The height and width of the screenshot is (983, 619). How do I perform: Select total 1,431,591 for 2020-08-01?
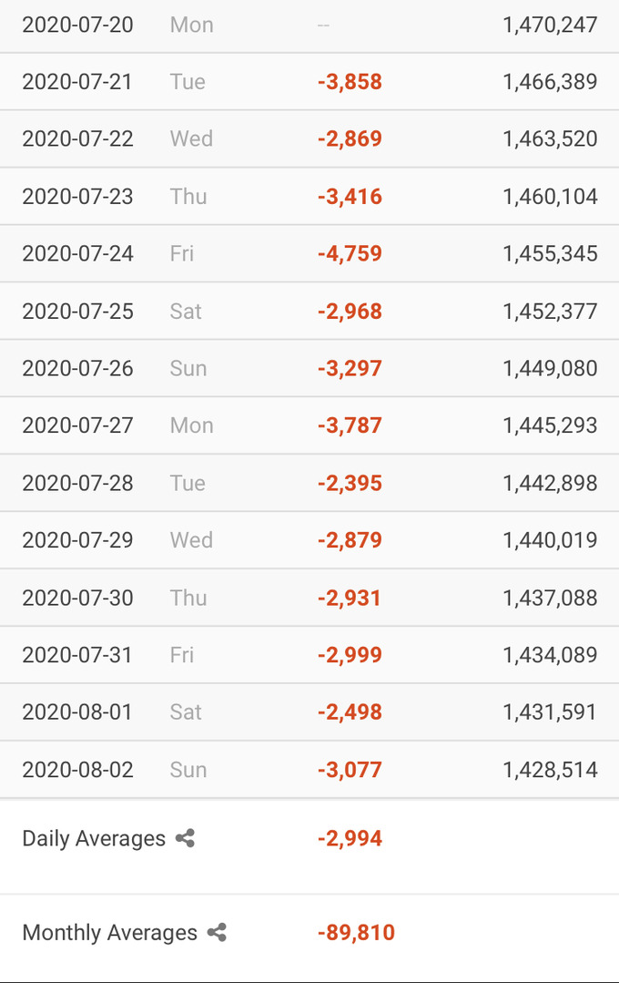click(550, 712)
